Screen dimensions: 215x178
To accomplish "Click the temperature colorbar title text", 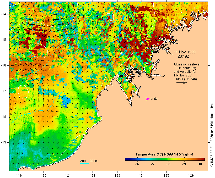I will tap(164, 154).
